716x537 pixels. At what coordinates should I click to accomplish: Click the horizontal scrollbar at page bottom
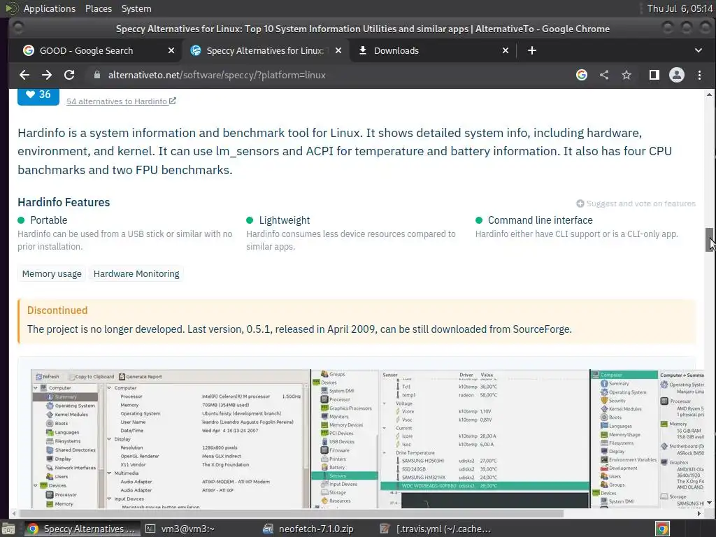[290, 514]
